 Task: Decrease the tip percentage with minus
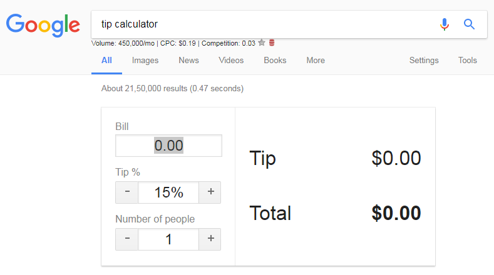point(127,192)
